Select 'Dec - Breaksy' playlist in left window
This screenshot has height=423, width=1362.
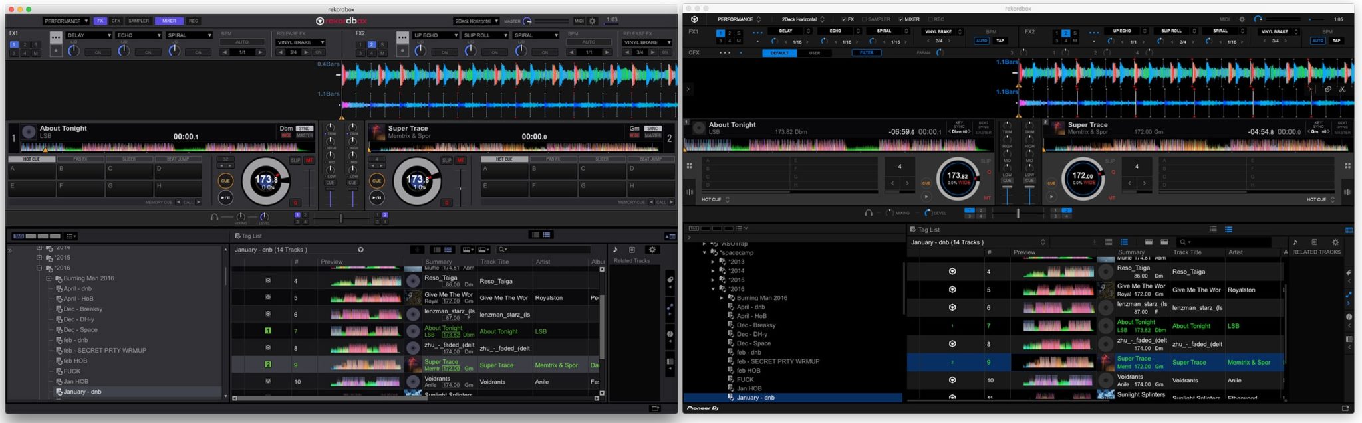point(82,309)
